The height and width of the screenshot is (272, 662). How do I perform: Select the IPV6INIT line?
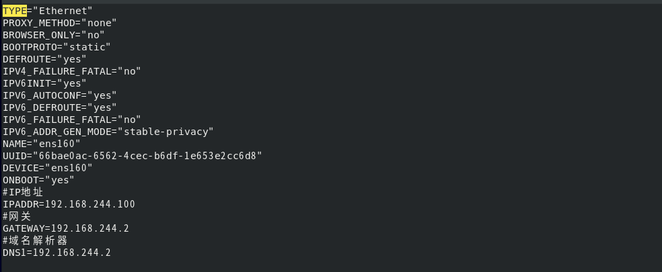[x=44, y=83]
